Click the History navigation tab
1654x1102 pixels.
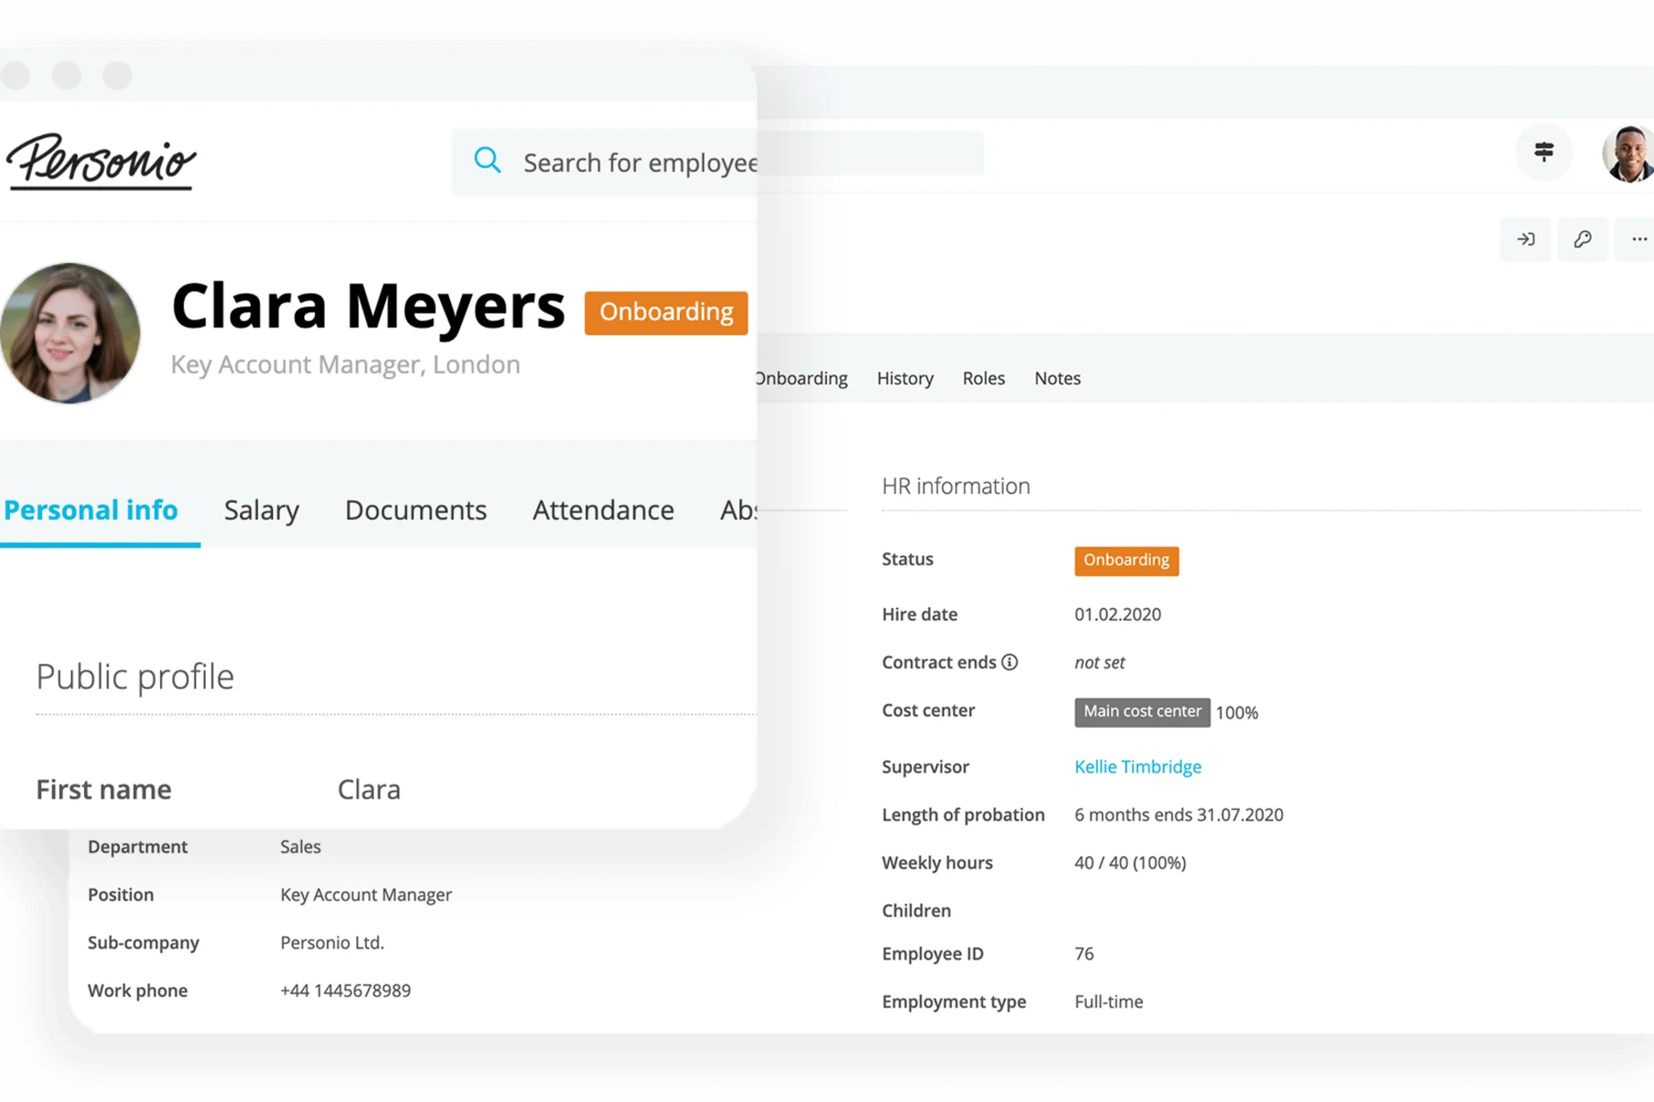coord(904,378)
